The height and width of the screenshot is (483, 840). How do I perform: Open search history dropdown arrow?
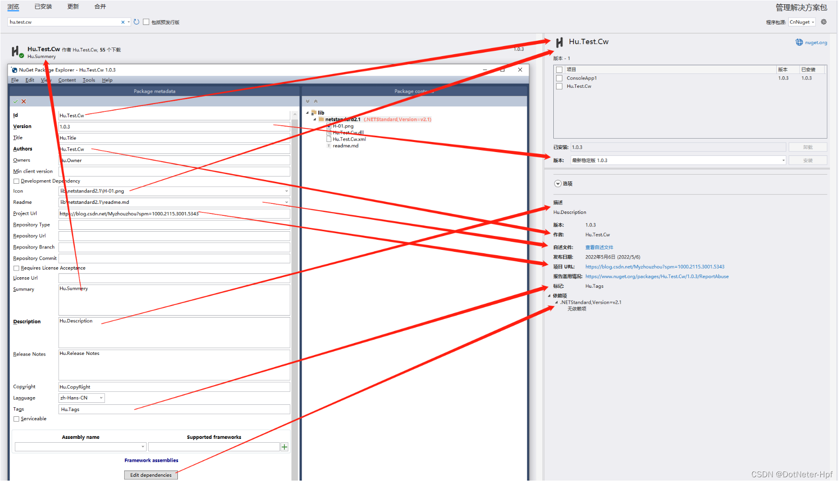click(x=128, y=22)
